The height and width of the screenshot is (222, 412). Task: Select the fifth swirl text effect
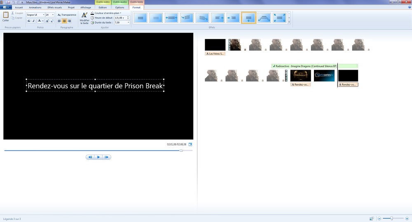(202, 18)
